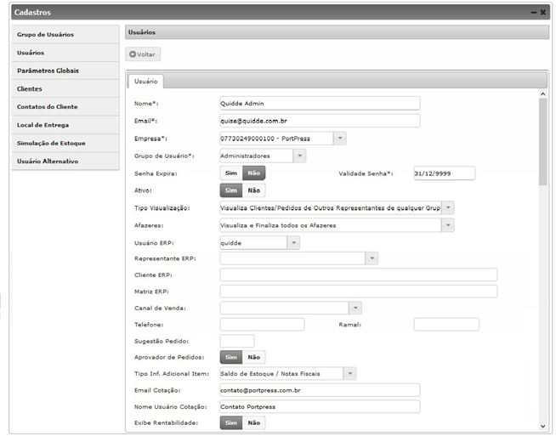This screenshot has width=556, height=436.
Task: Click the vertical scrollbar thumb
Action: coord(543,142)
